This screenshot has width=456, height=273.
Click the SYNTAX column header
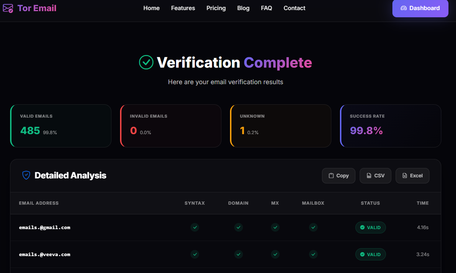click(x=195, y=203)
